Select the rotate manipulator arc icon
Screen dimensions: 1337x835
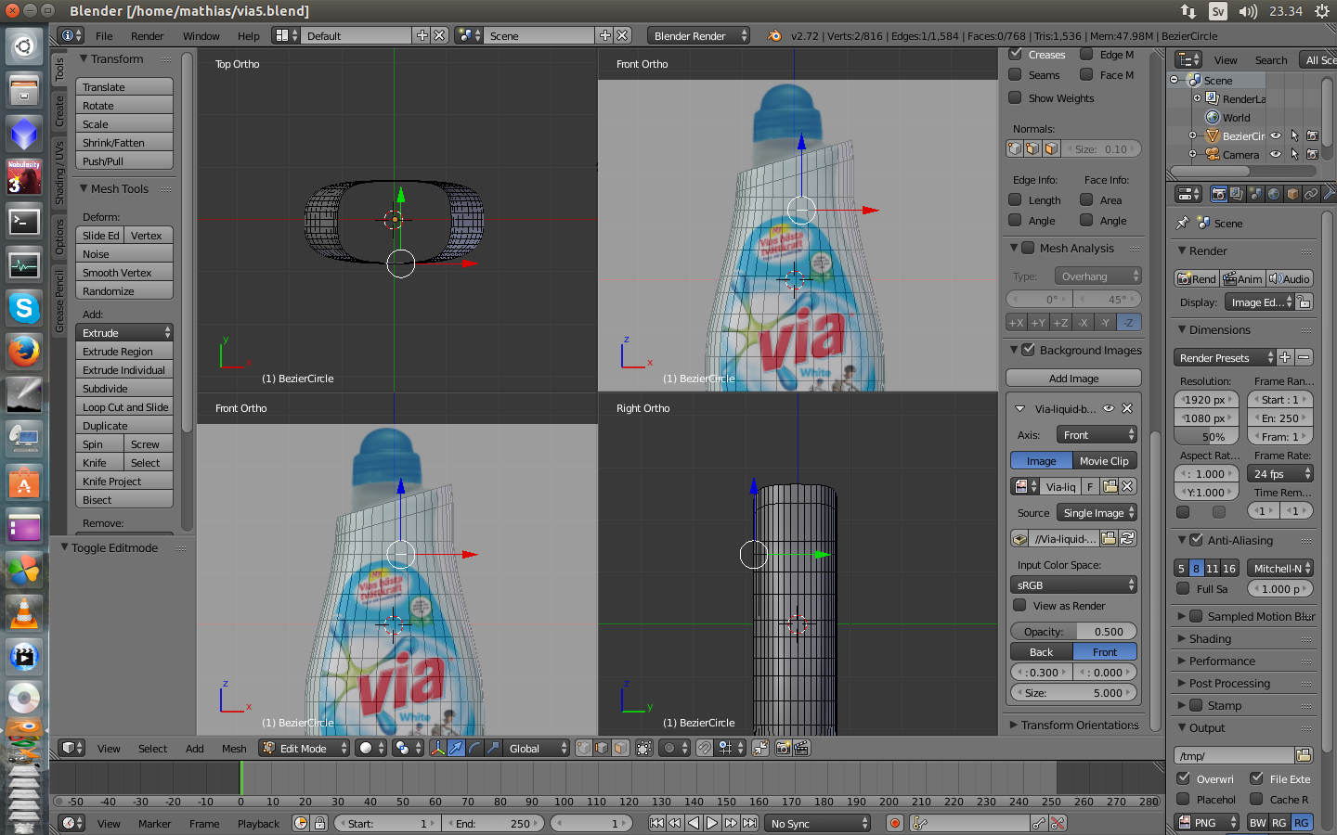[x=474, y=748]
